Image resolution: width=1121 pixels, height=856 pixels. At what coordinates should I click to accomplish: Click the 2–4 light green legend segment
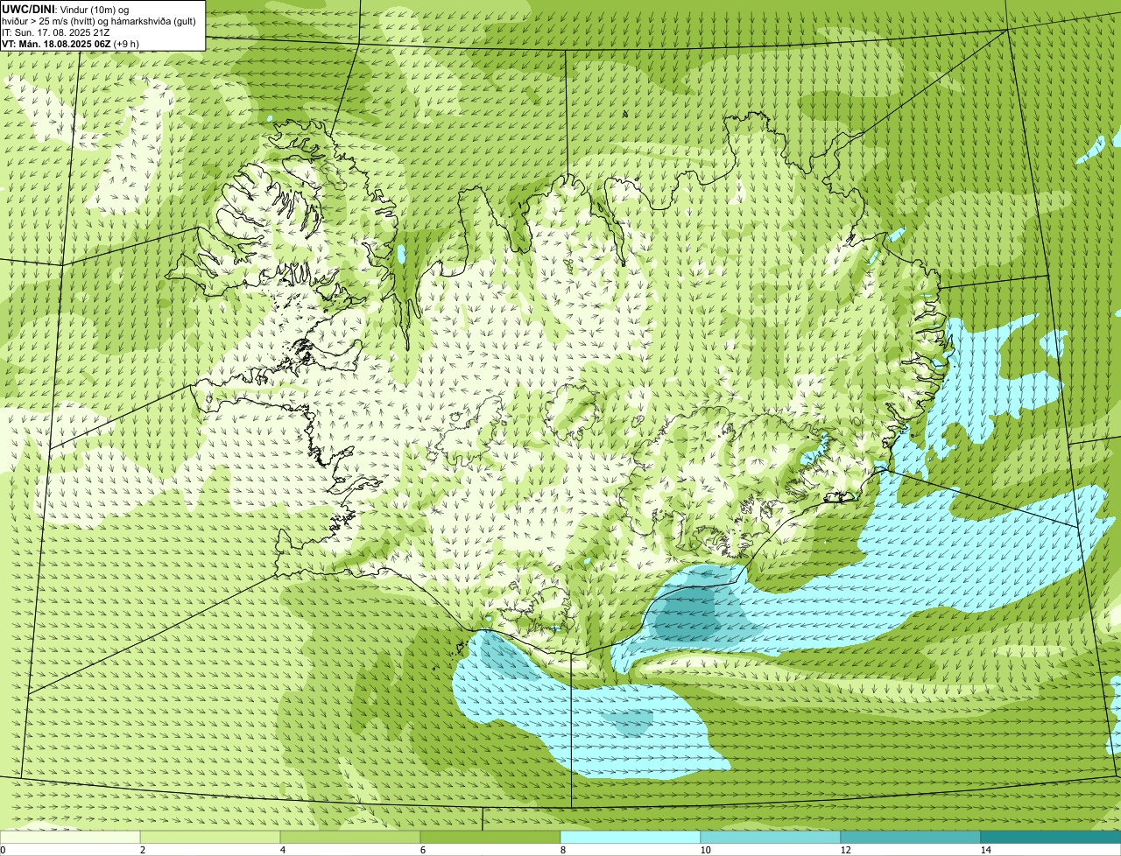tap(210, 837)
